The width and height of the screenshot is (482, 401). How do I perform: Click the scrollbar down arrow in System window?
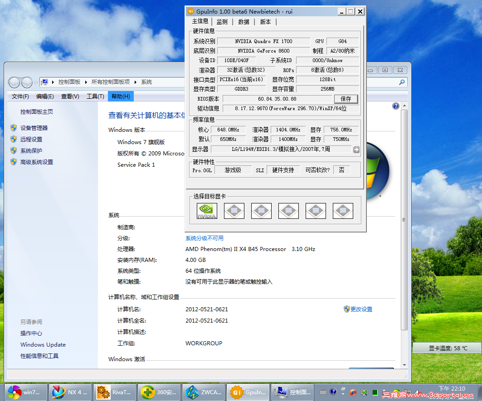coord(404,365)
